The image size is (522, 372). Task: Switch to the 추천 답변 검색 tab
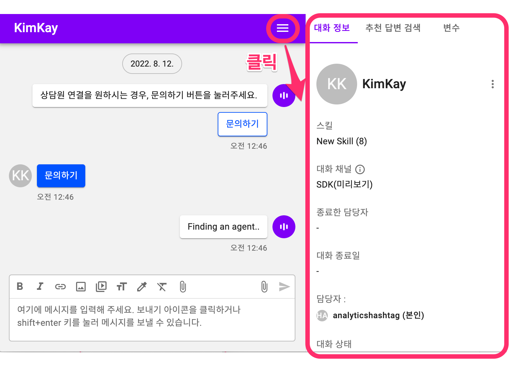393,28
